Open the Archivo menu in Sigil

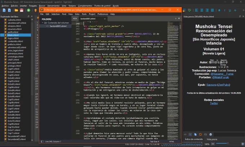5,6
